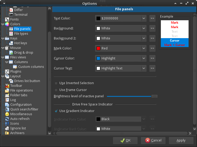Enable Use Frame Cursor checkbox
The width and height of the screenshot is (197, 147).
pyautogui.click(x=56, y=90)
